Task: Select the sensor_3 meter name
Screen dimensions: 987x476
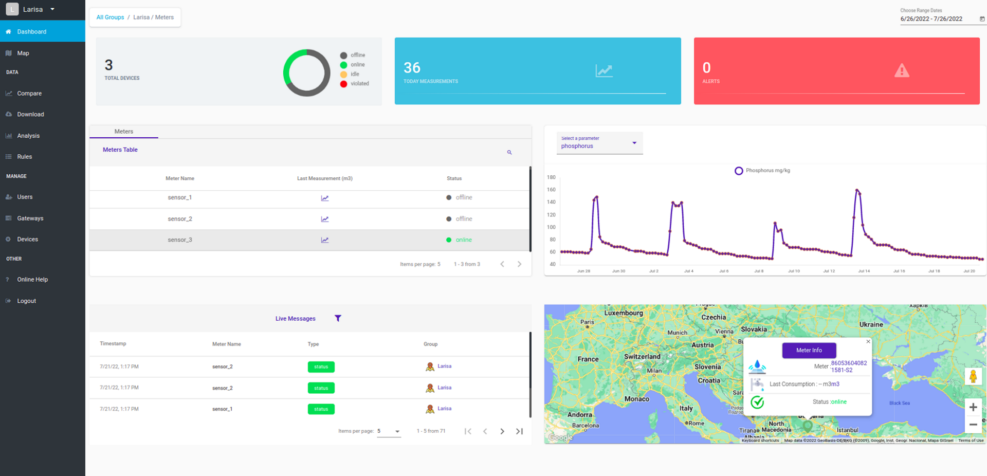Action: tap(180, 240)
